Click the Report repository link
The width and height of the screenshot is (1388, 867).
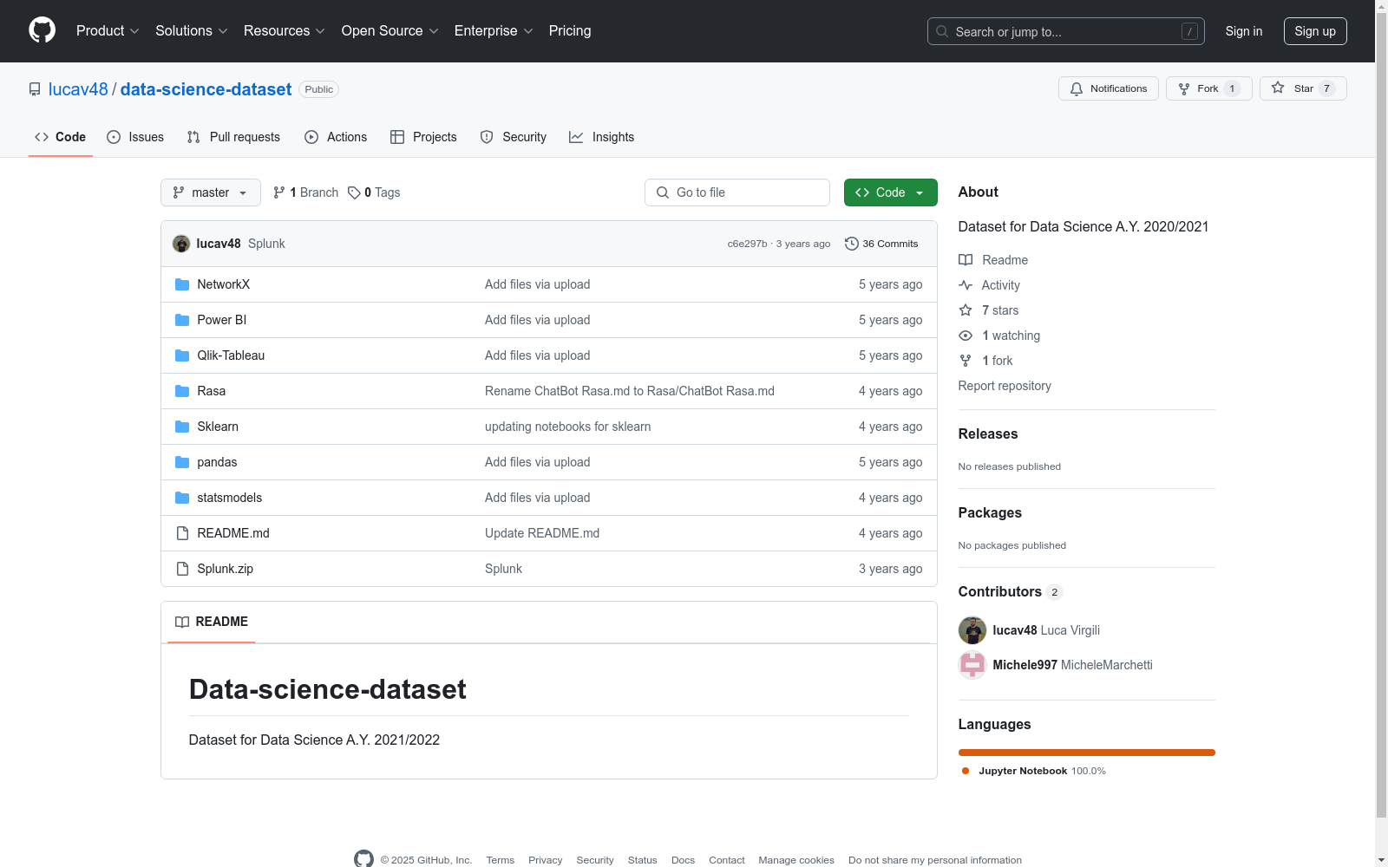tap(1005, 386)
